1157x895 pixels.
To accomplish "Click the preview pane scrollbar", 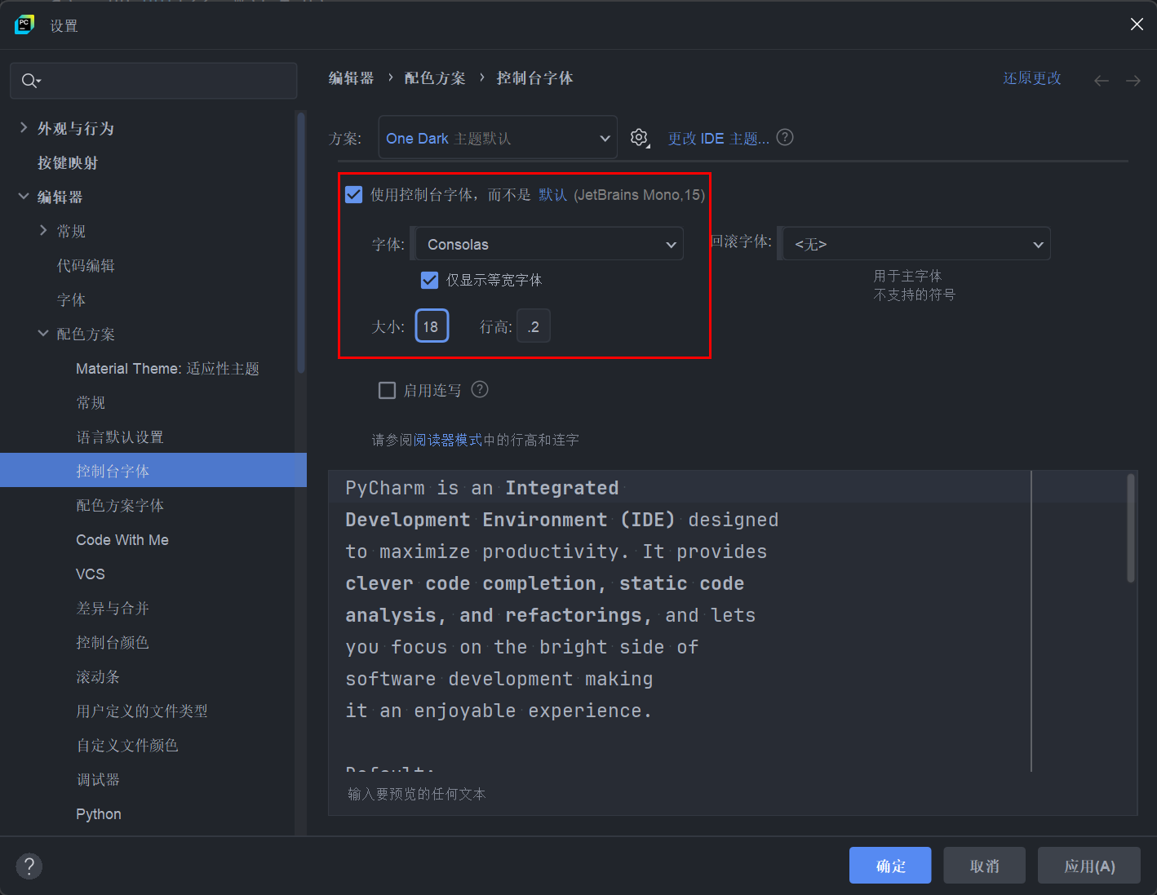I will click(x=1131, y=528).
